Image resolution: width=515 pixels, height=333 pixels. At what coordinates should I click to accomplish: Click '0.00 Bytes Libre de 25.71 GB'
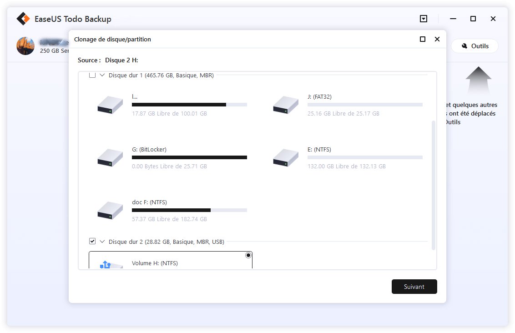(x=170, y=166)
